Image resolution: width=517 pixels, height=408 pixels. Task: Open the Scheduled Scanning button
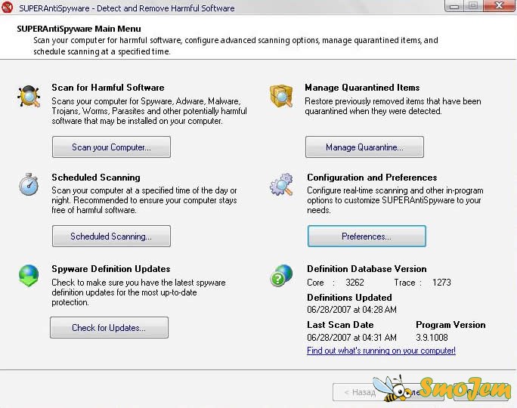coord(111,236)
